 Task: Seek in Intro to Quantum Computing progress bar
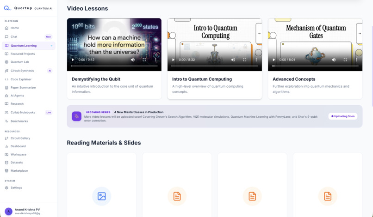(x=215, y=66)
